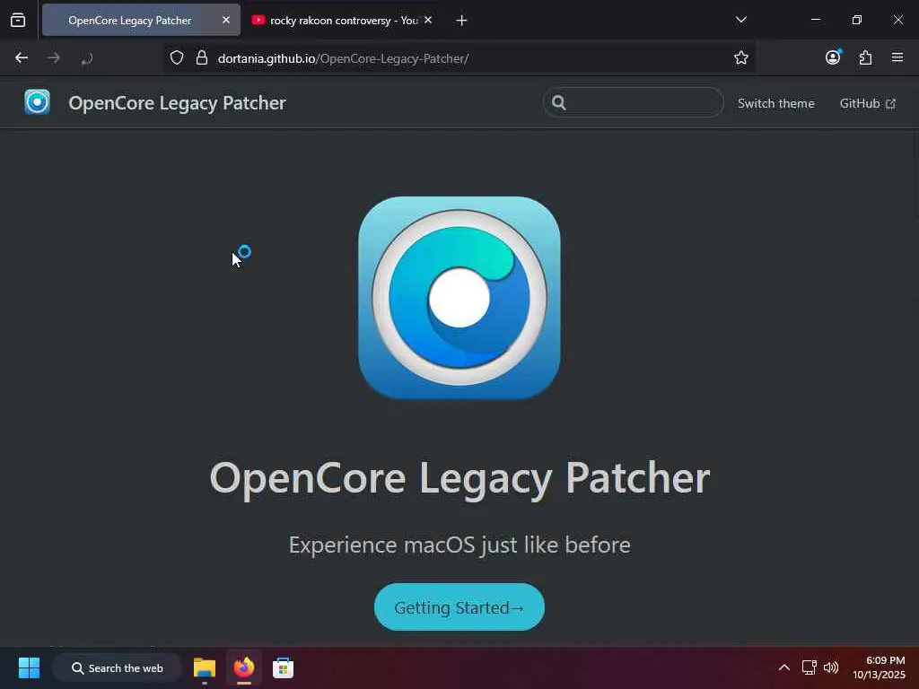Toggle Switch theme
919x689 pixels.
[x=776, y=103]
